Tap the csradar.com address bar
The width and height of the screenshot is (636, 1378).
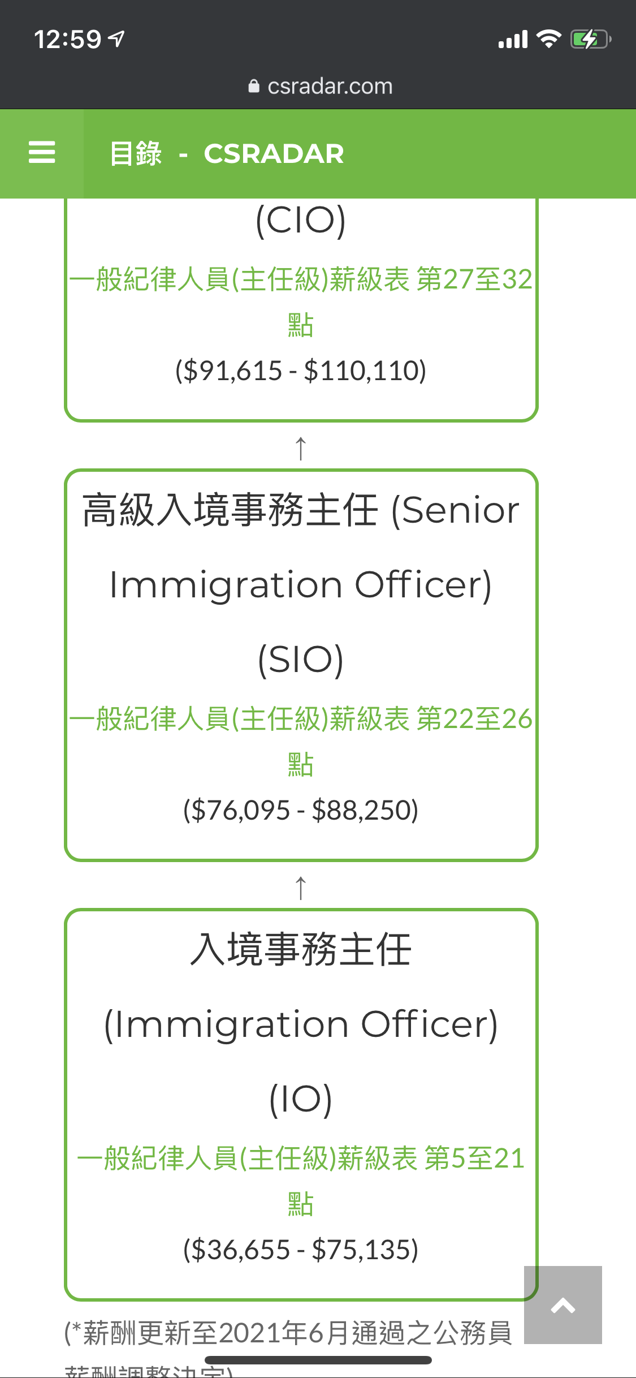point(320,86)
